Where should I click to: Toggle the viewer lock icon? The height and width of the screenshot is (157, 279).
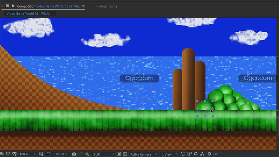click(13, 6)
